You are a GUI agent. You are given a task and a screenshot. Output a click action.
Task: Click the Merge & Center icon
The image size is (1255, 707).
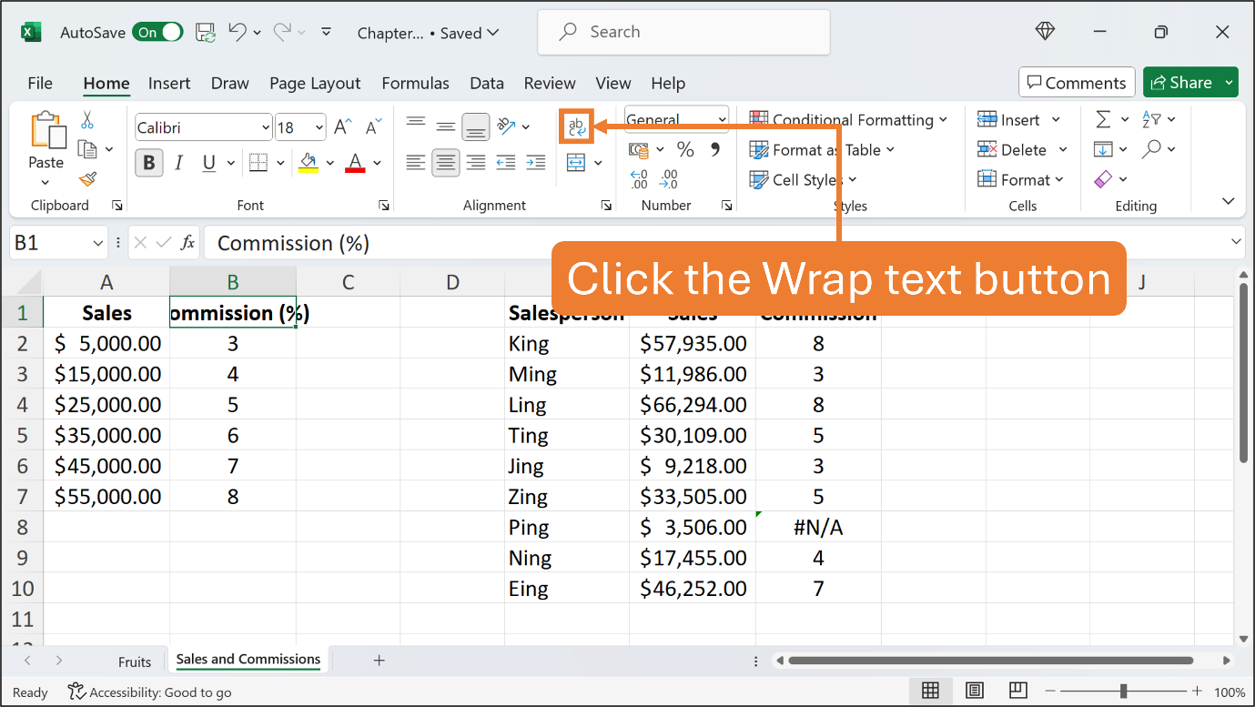coord(575,163)
